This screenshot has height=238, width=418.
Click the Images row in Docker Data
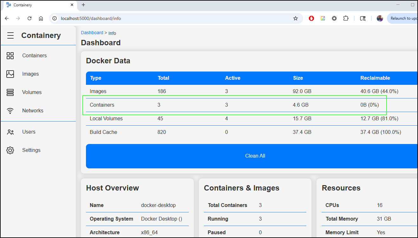[x=252, y=91]
